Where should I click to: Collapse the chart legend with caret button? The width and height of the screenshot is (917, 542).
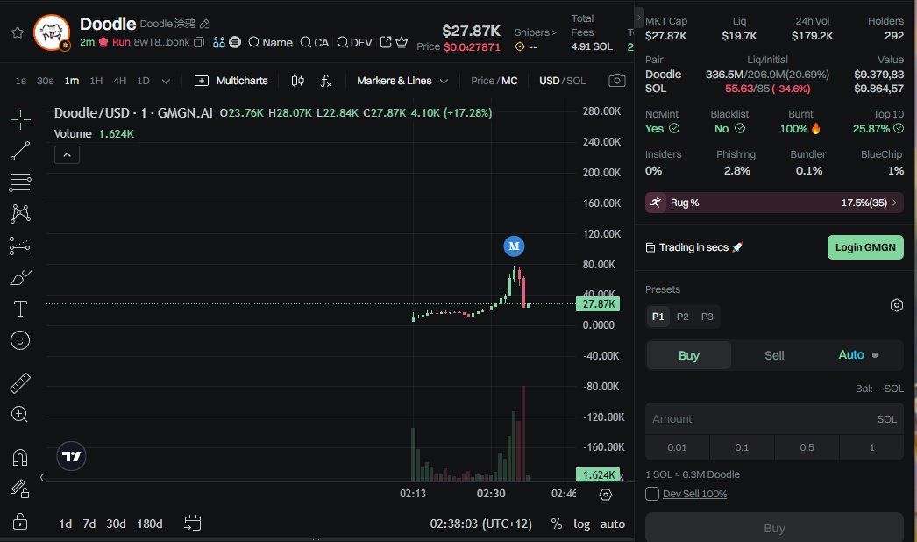click(x=67, y=154)
